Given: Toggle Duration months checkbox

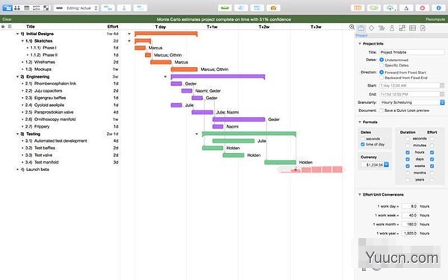Looking at the screenshot, I should pyautogui.click(x=408, y=173).
